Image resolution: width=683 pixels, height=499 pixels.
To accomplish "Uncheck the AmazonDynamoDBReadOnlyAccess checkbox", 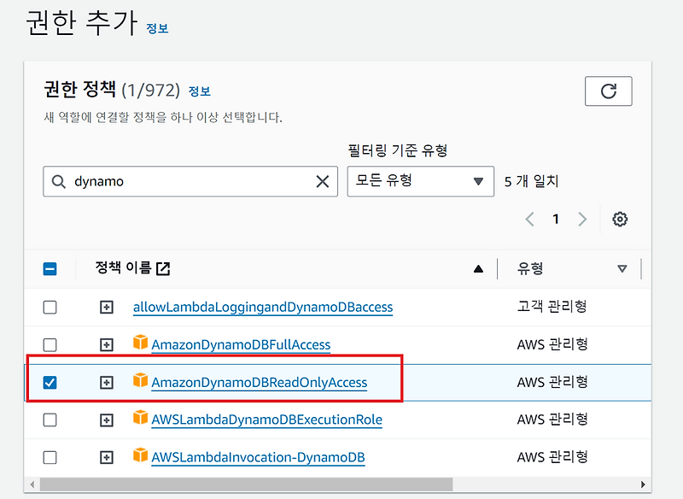I will tap(50, 382).
